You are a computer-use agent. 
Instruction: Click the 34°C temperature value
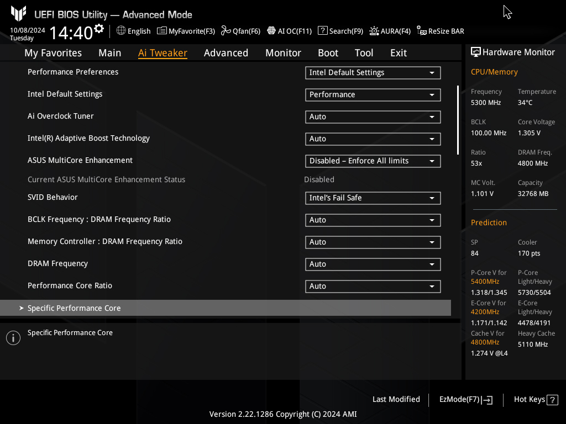(525, 103)
